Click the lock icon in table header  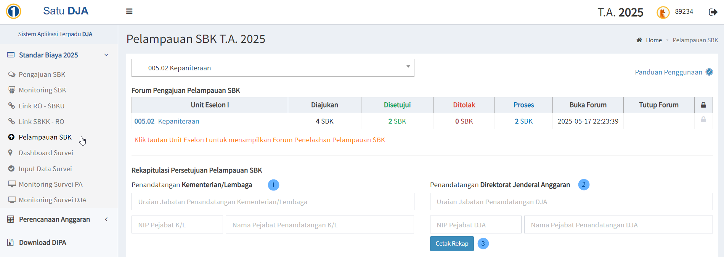tap(703, 105)
